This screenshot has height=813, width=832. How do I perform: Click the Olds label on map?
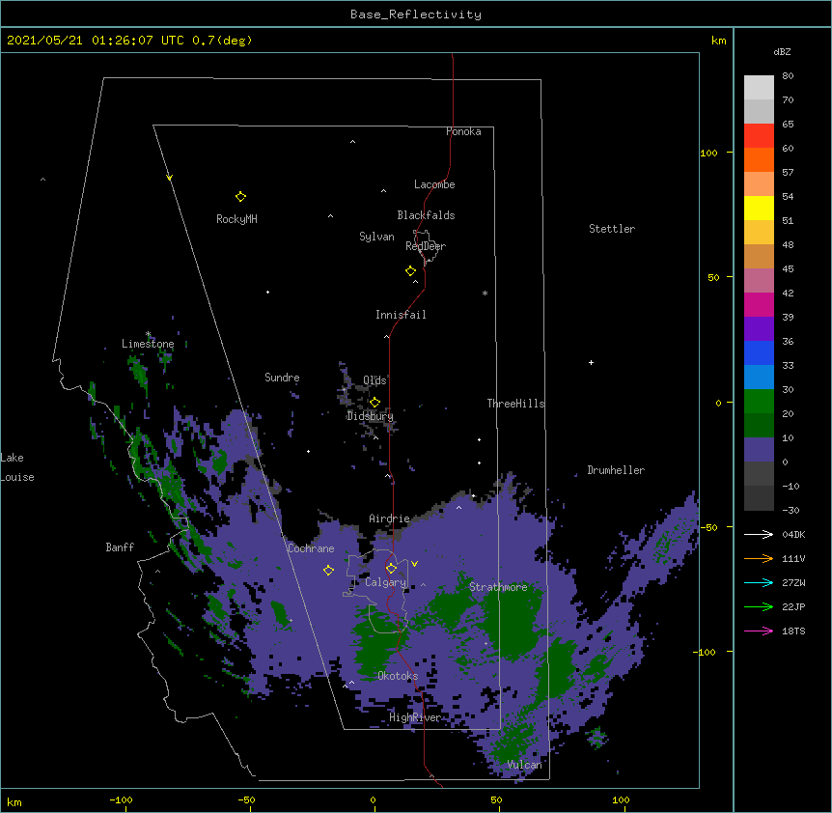[374, 380]
